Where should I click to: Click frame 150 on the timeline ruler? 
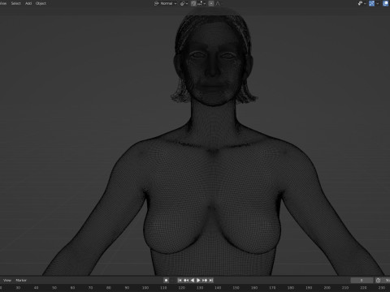point(236,288)
